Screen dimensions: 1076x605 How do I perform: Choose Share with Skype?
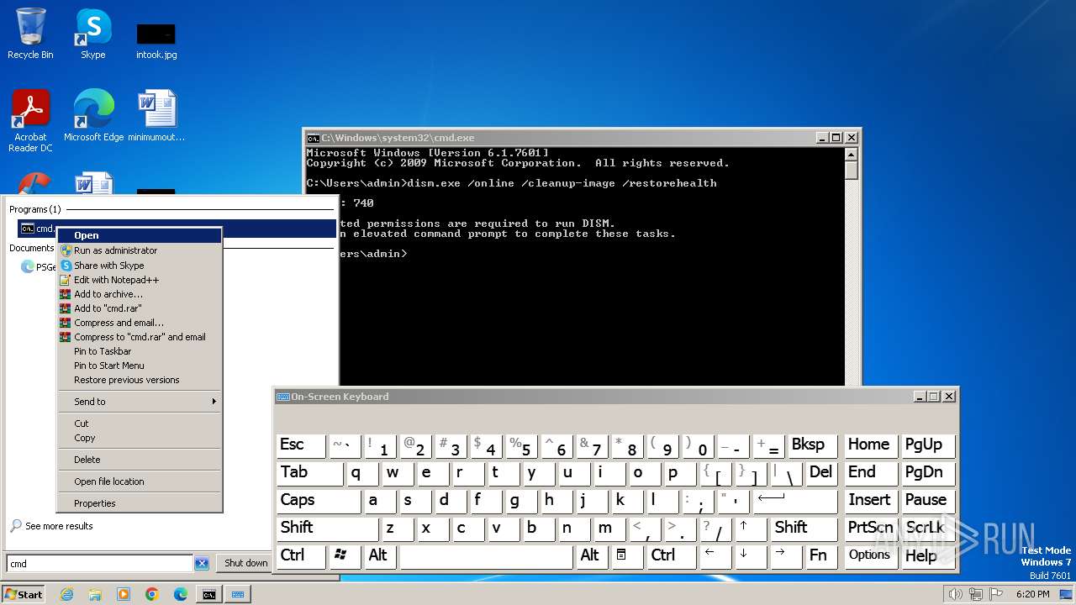pyautogui.click(x=139, y=265)
